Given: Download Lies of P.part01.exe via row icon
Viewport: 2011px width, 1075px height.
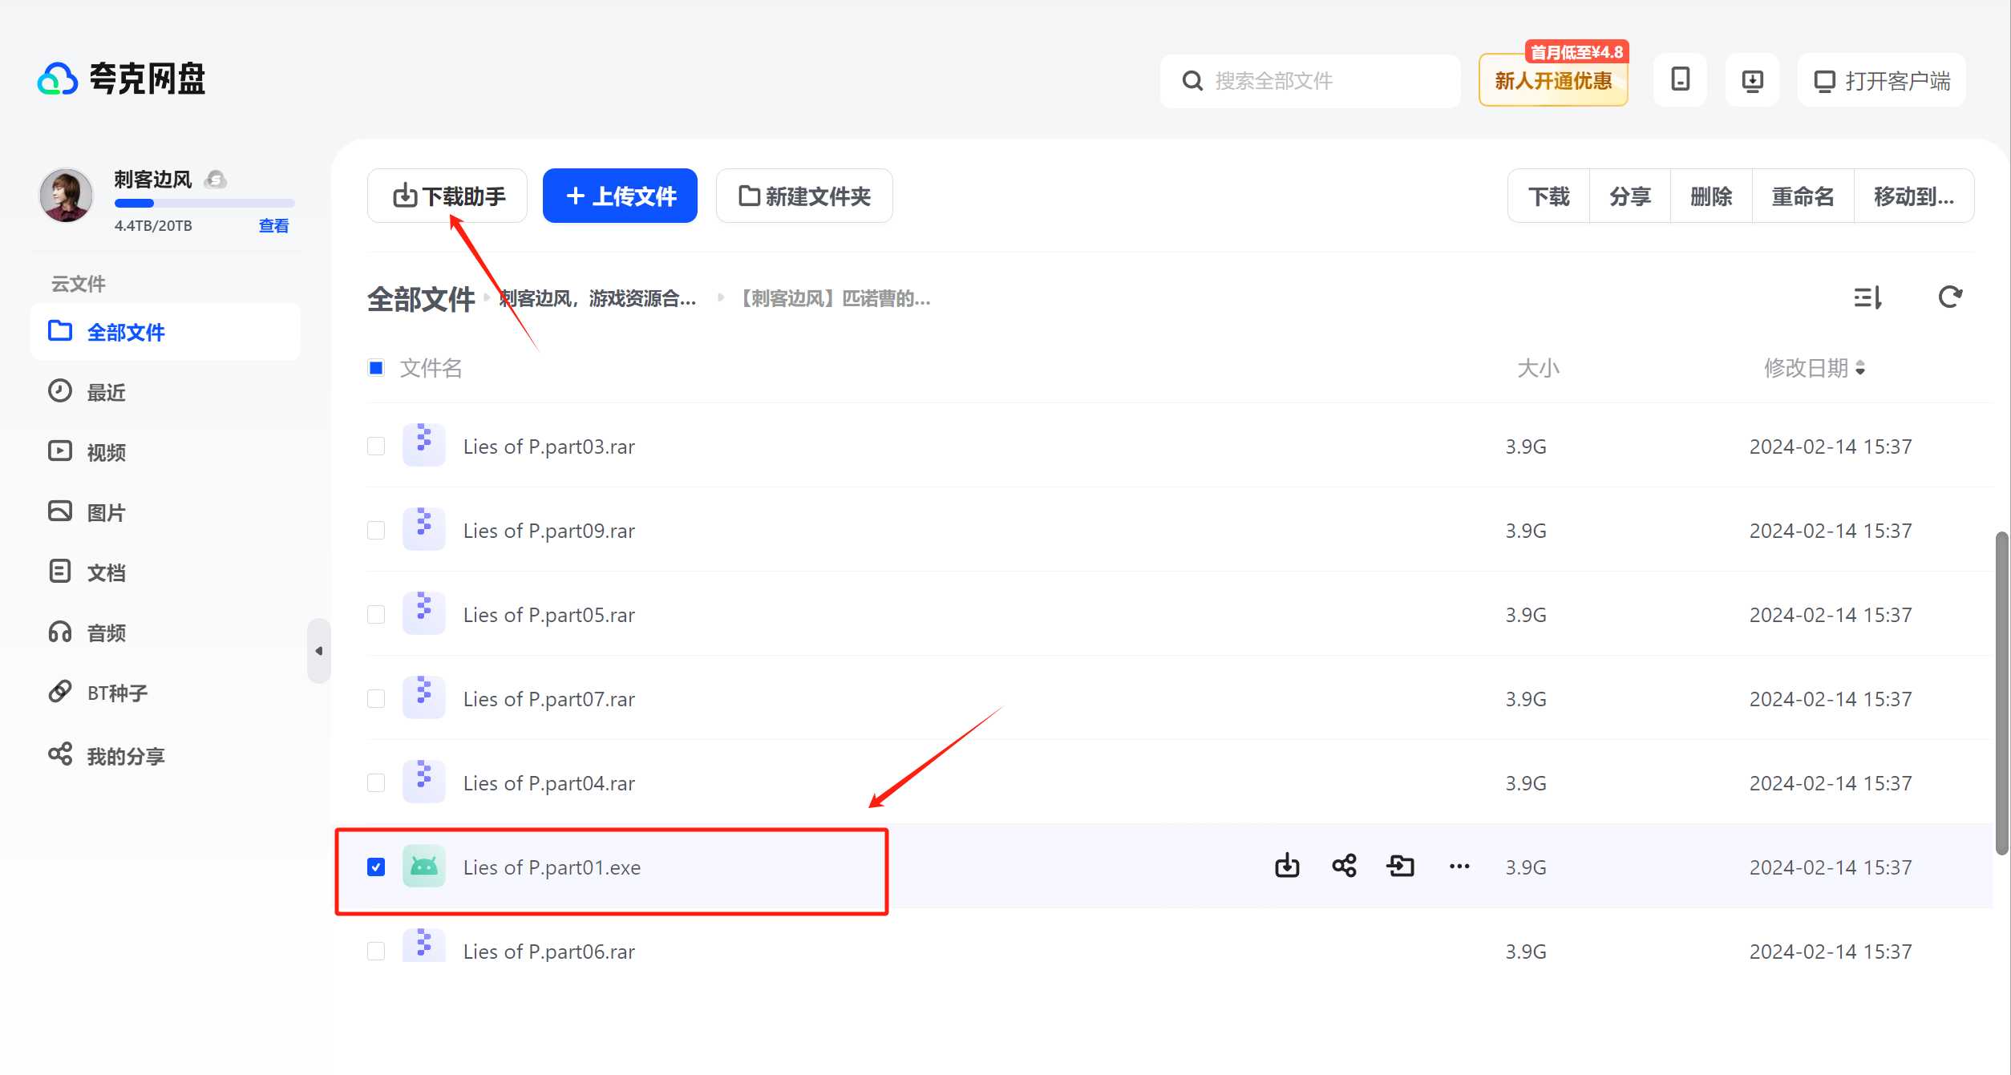Looking at the screenshot, I should (1287, 866).
